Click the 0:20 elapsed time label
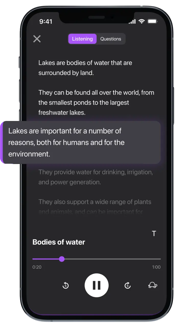 tap(37, 267)
